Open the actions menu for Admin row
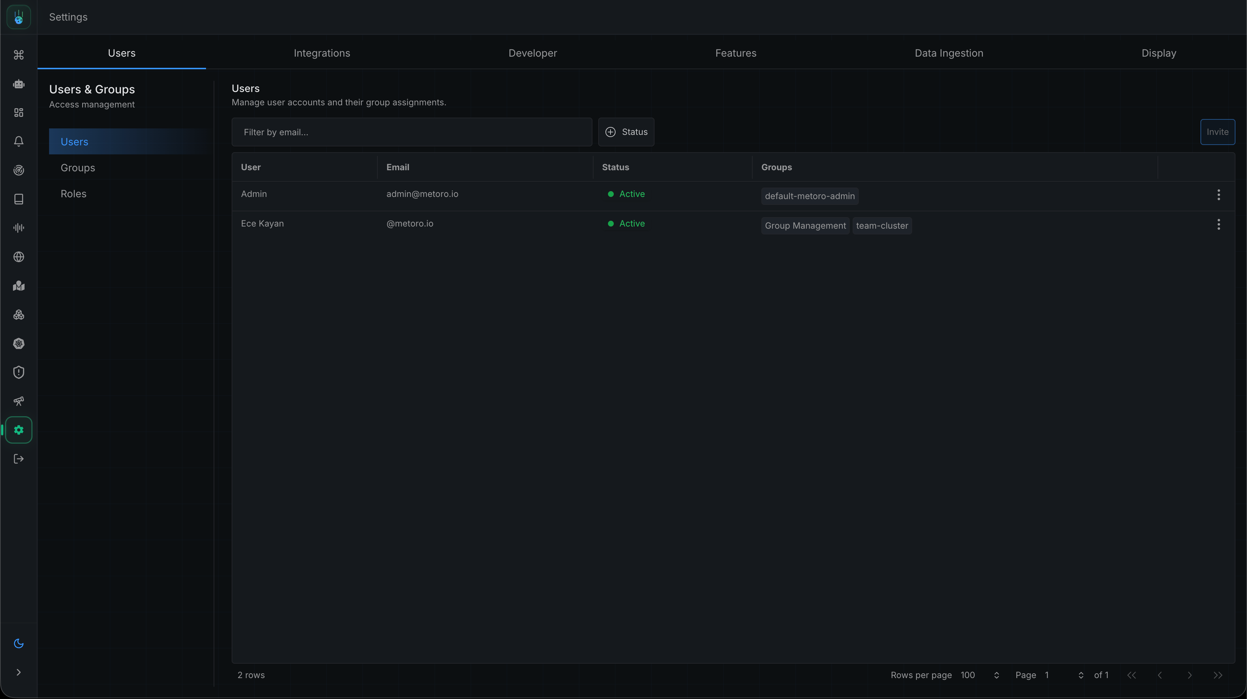The image size is (1247, 699). click(1218, 195)
